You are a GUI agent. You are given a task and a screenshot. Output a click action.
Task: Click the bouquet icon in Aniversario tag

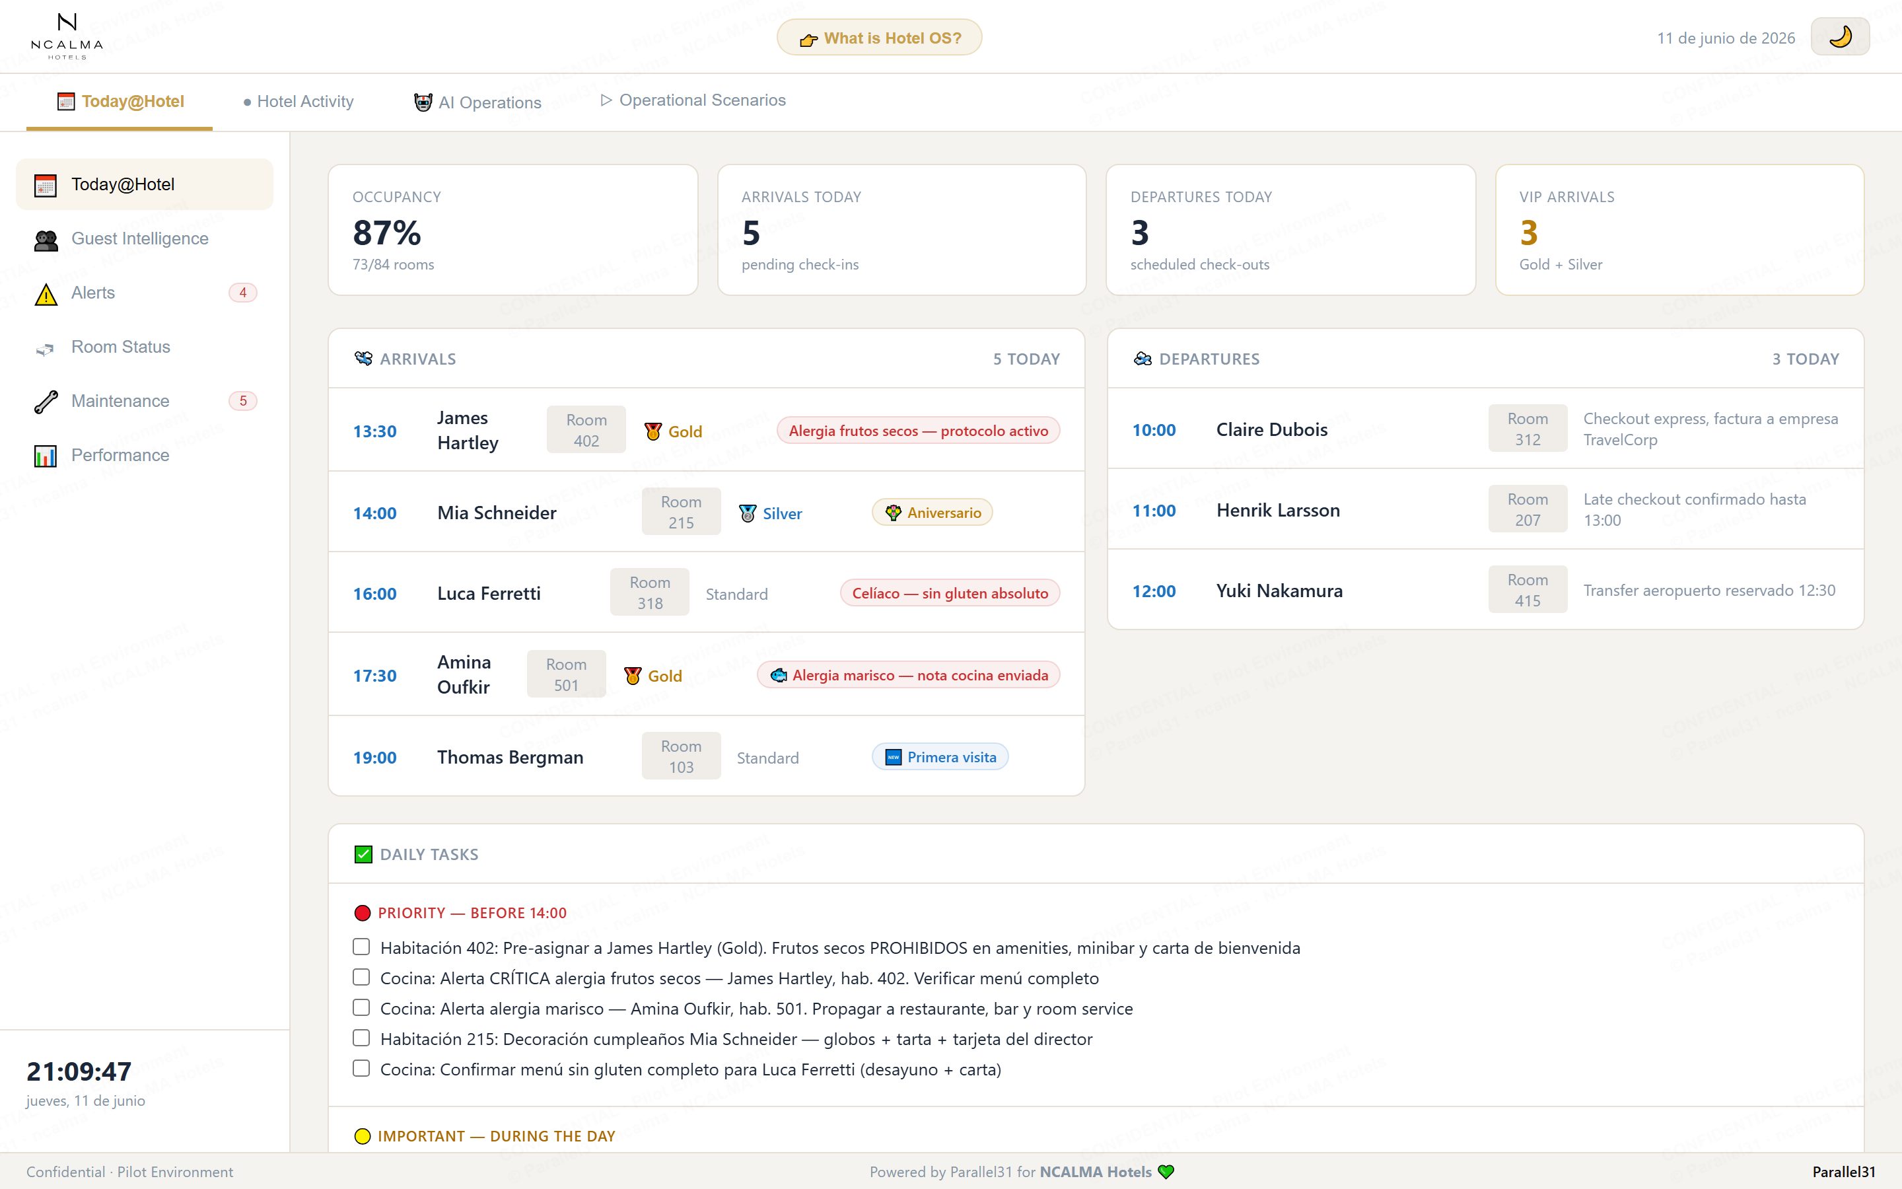click(893, 513)
